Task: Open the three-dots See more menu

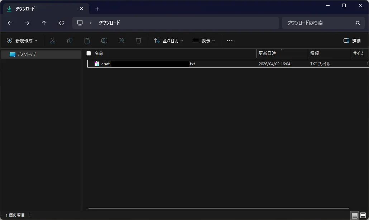Action: click(229, 41)
